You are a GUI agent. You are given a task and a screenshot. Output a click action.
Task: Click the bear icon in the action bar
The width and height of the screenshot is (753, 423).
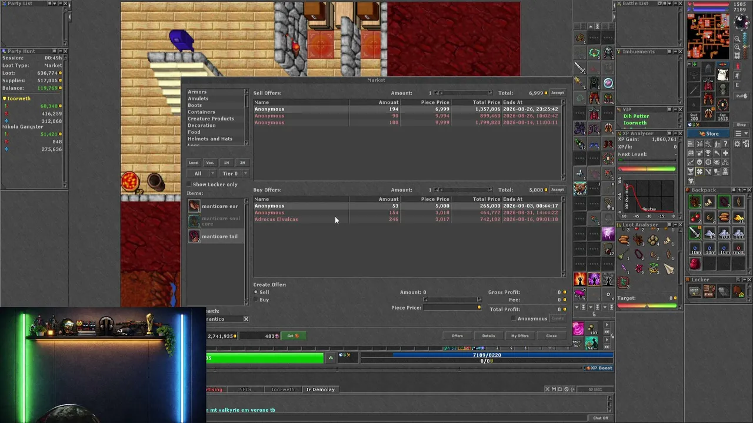[x=580, y=189]
